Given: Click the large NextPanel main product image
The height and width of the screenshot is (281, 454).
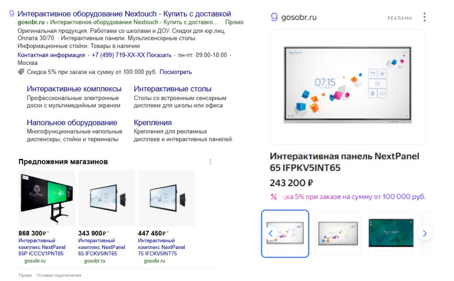Looking at the screenshot, I should click(347, 86).
